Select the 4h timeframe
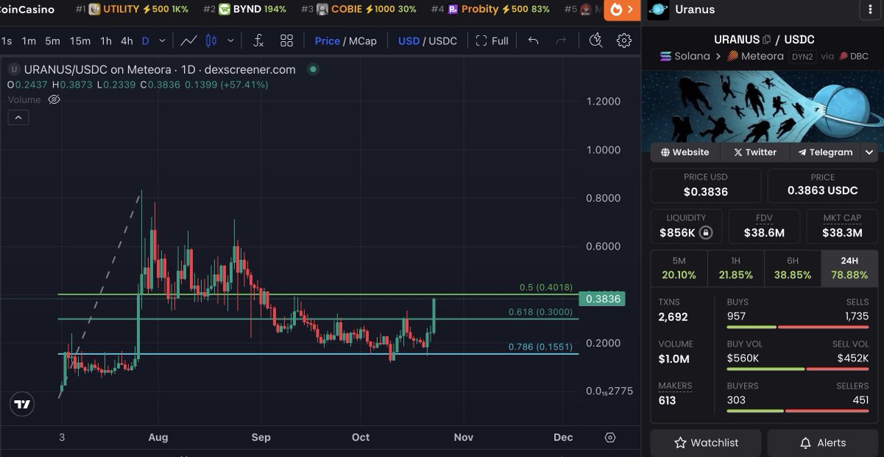Screen dimensions: 884x457 pyautogui.click(x=127, y=41)
